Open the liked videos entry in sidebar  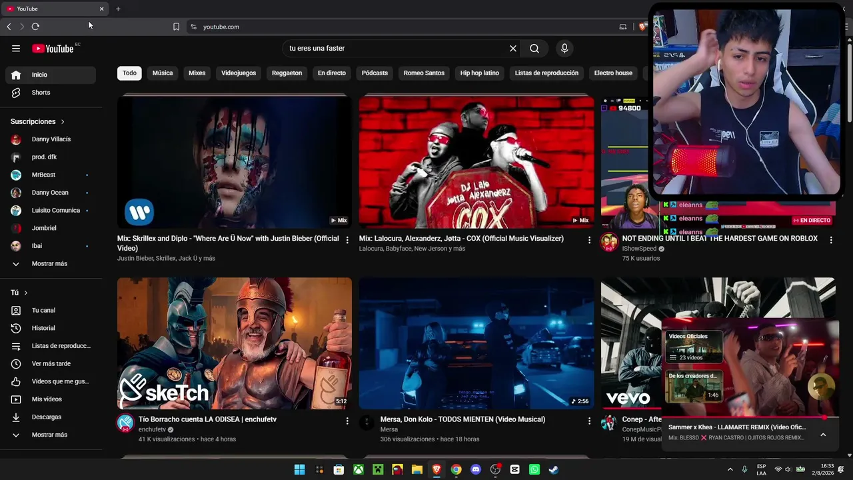[51, 381]
